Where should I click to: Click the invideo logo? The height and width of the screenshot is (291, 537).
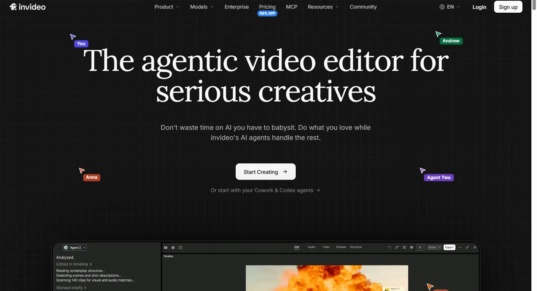pos(28,7)
